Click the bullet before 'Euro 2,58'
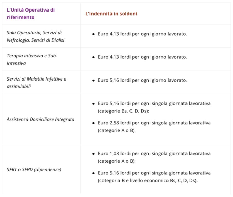Screen dimensions: 233x197 (93, 123)
